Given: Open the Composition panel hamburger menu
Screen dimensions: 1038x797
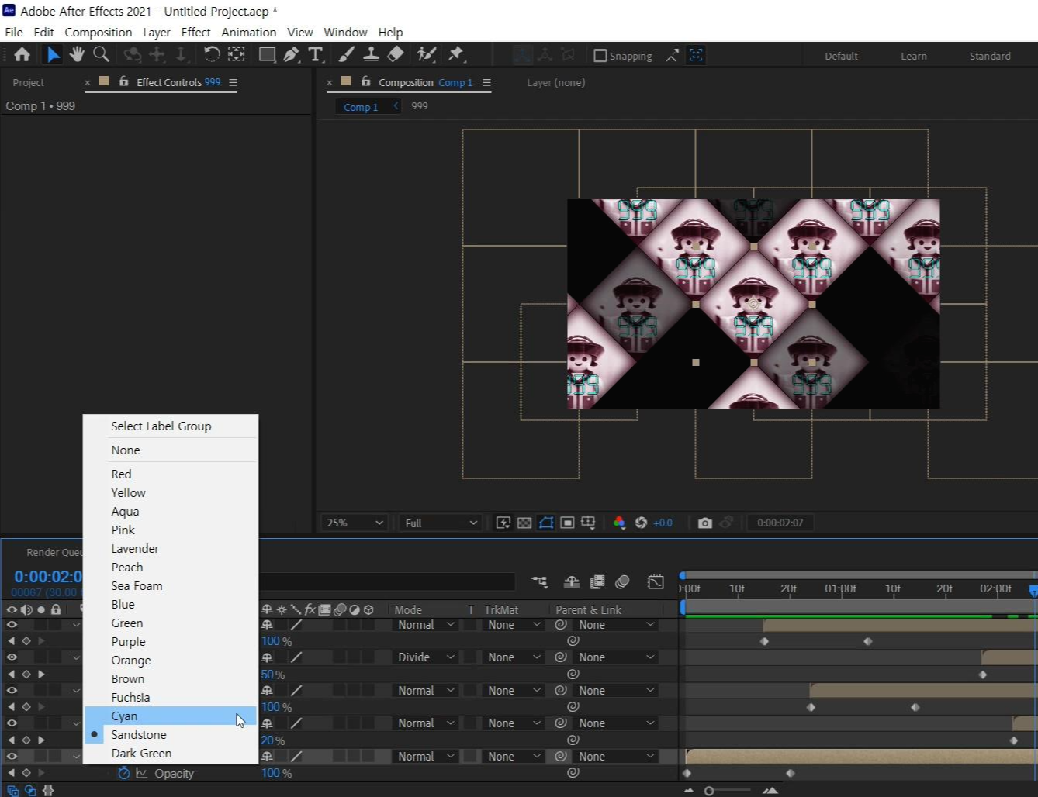Looking at the screenshot, I should pos(486,82).
